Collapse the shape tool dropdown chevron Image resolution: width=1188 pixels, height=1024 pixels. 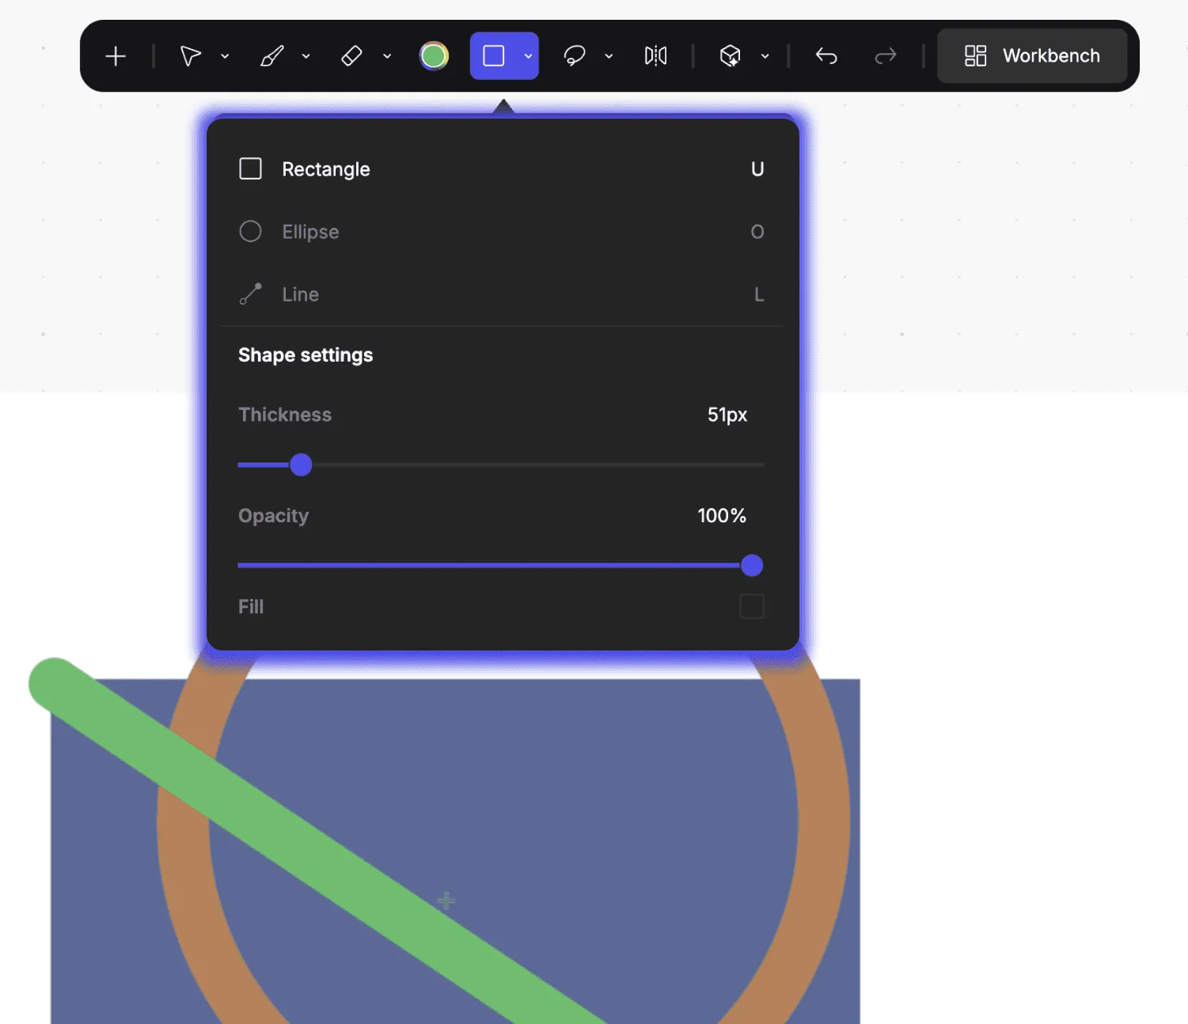[528, 56]
